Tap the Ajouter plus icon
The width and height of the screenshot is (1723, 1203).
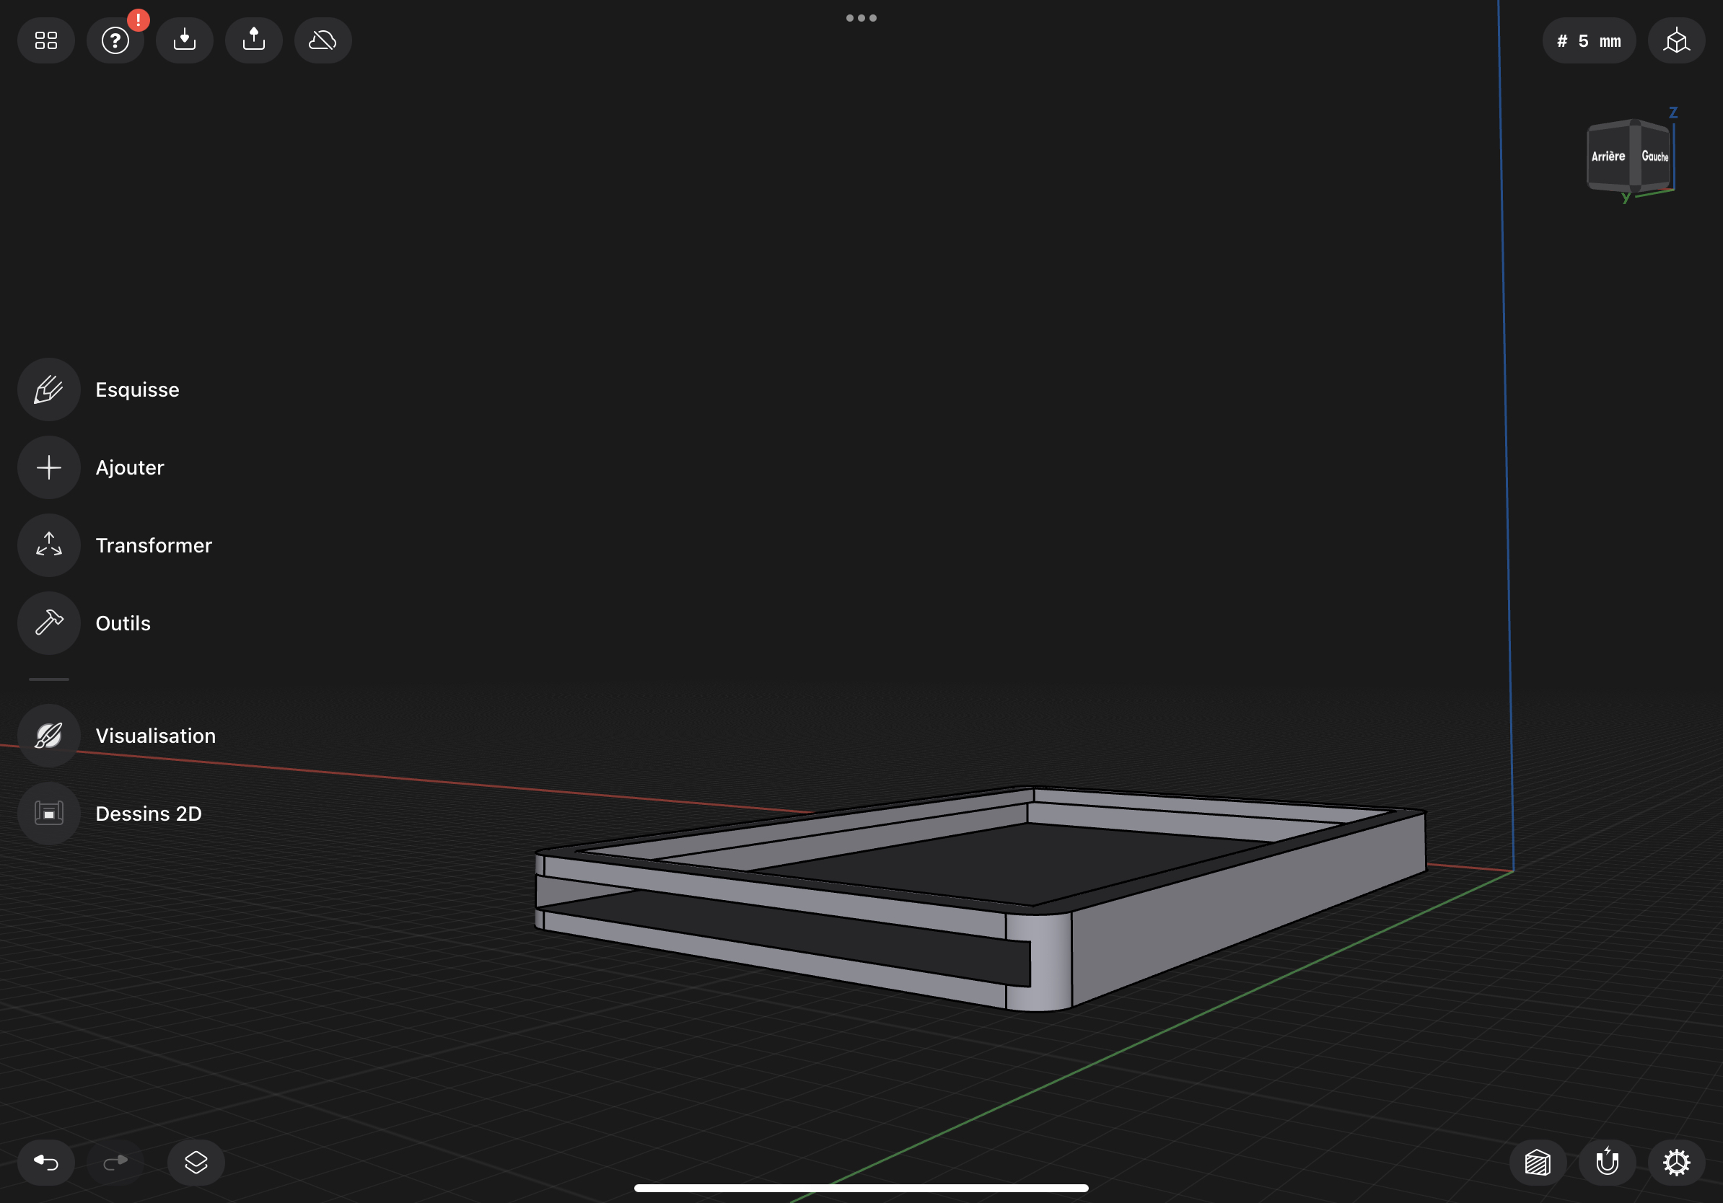click(49, 467)
